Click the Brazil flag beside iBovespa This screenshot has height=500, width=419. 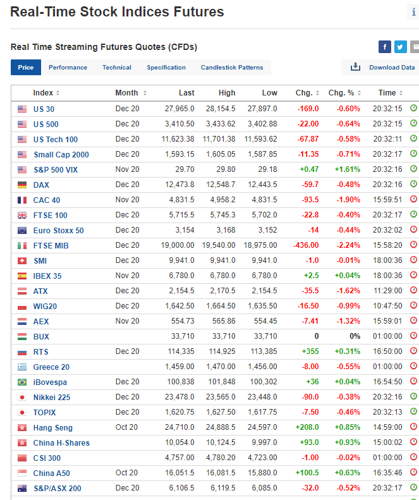pyautogui.click(x=23, y=382)
